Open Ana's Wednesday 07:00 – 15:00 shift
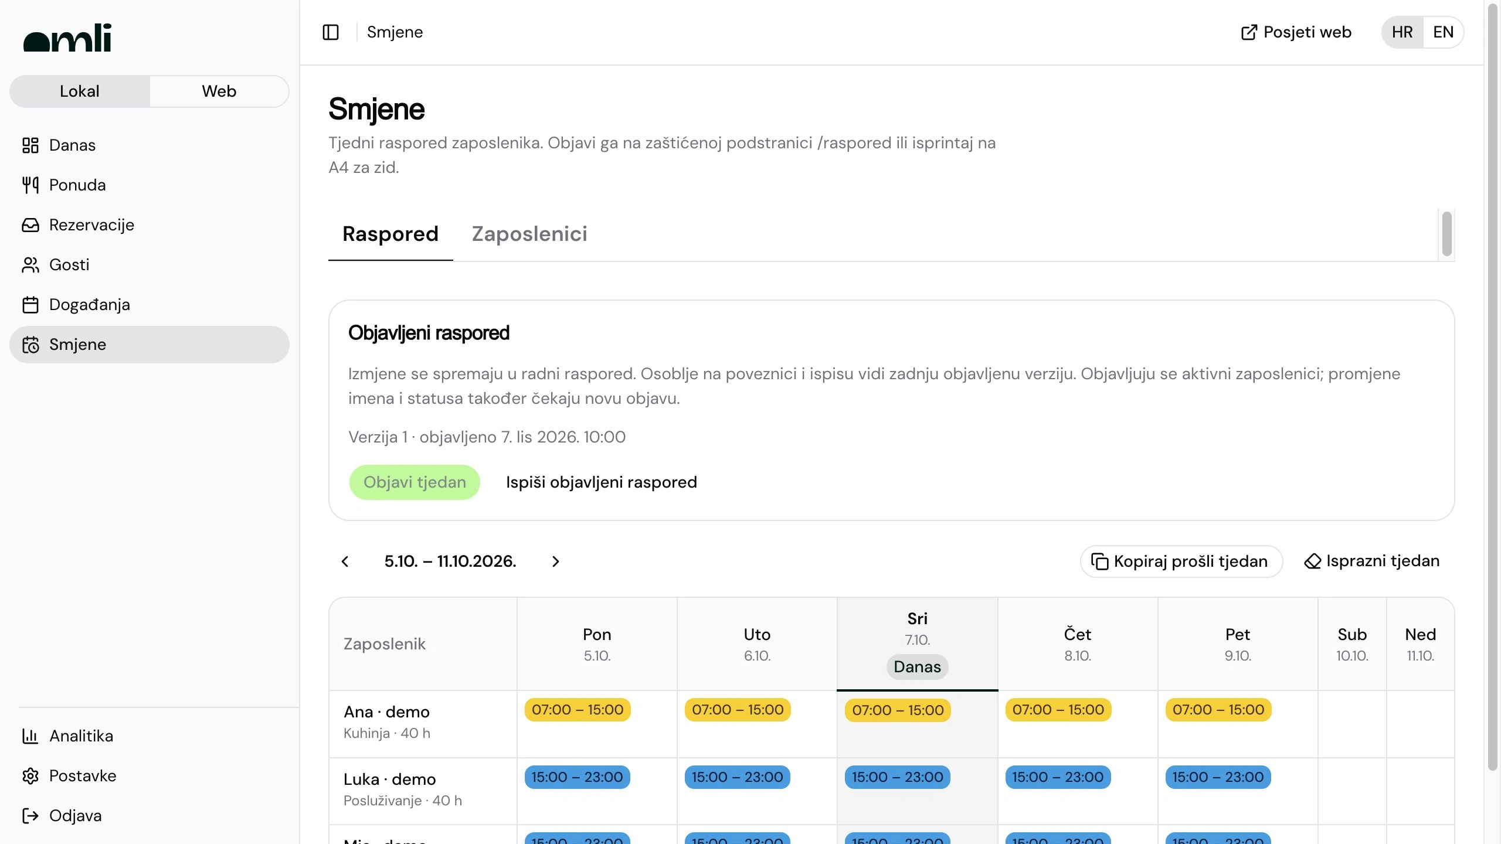This screenshot has height=844, width=1501. pyautogui.click(x=898, y=710)
